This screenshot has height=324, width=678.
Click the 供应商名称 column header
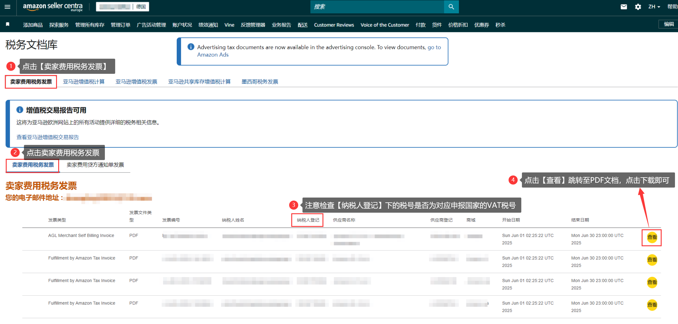[344, 220]
